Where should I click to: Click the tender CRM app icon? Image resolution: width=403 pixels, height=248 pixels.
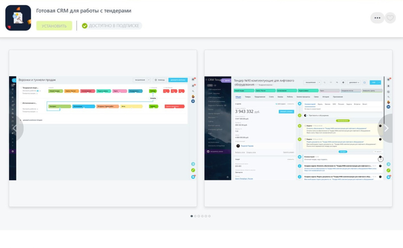[18, 18]
